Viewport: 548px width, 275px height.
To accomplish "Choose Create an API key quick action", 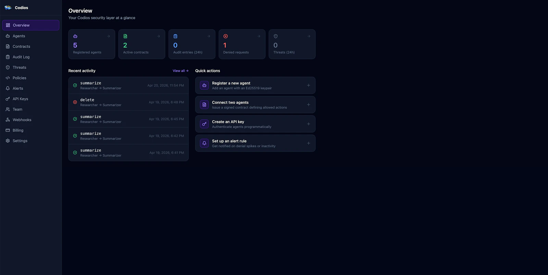I will (255, 124).
